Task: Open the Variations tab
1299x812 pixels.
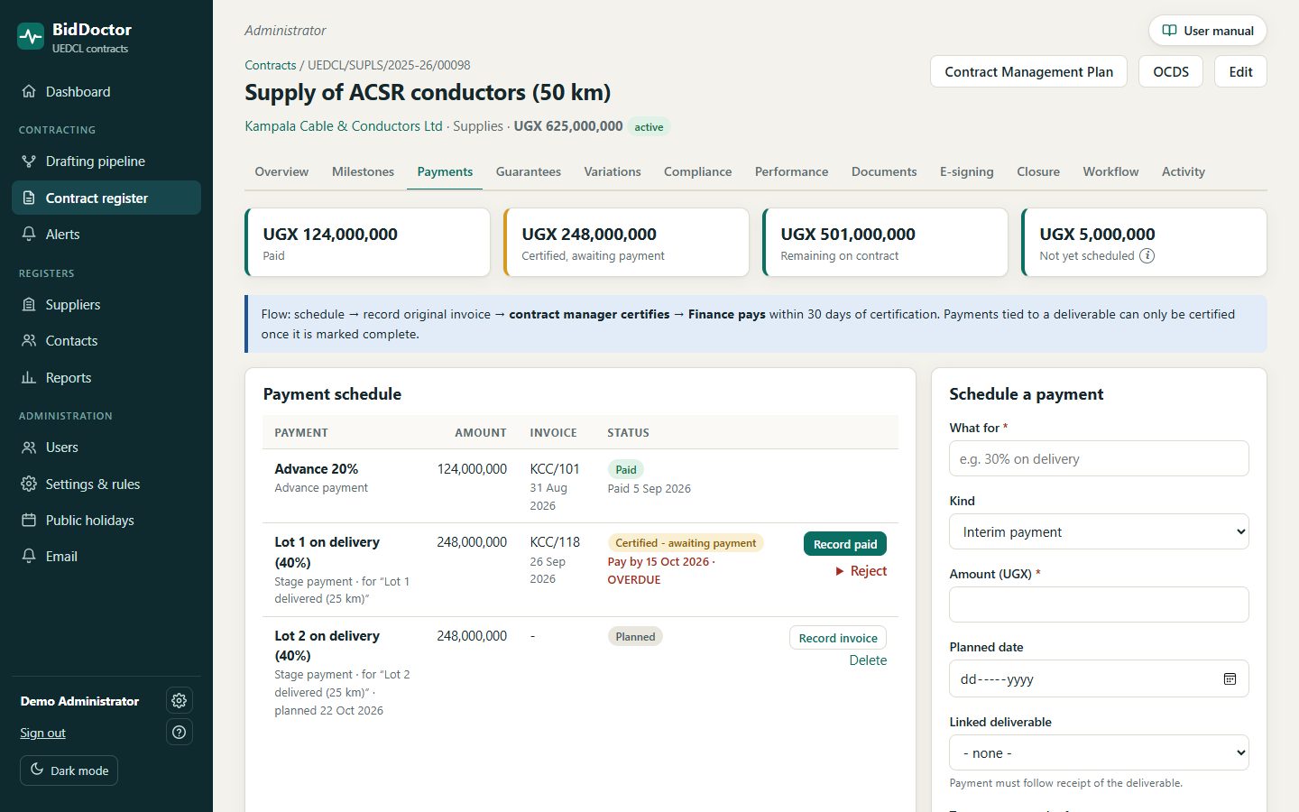Action: point(613,171)
